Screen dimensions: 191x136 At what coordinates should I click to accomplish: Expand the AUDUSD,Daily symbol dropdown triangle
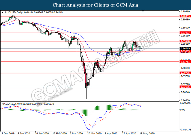pos(2,13)
